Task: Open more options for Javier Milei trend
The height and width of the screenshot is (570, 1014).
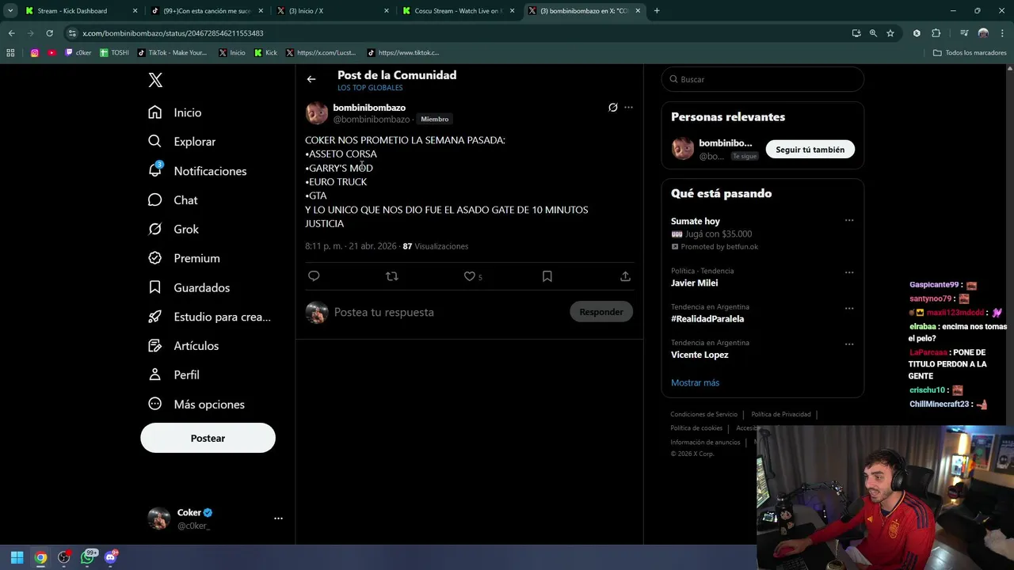Action: [x=849, y=272]
